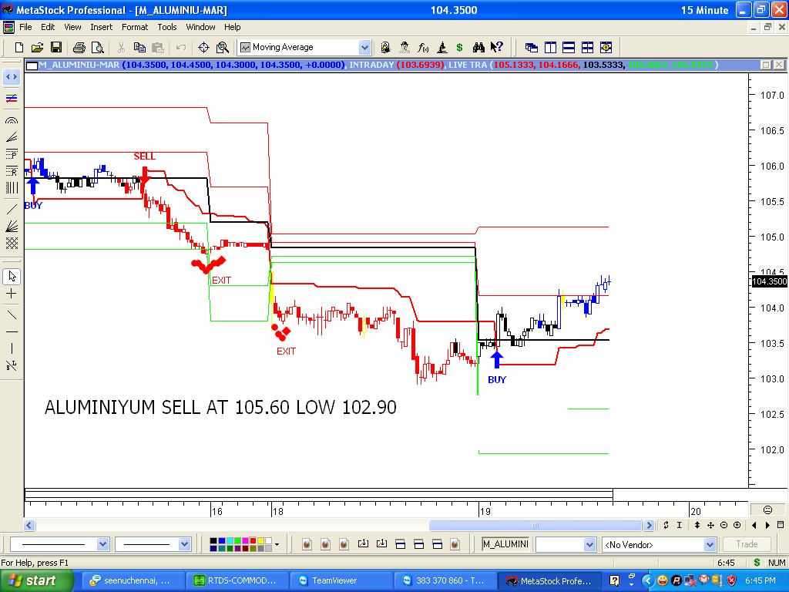Image resolution: width=789 pixels, height=592 pixels.
Task: Open Print Preview from the toolbar
Action: pos(98,47)
